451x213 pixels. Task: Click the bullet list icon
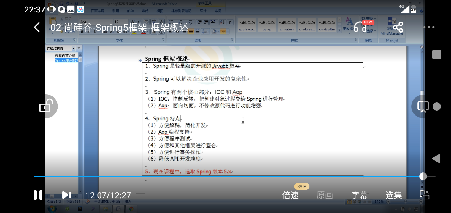tap(172, 22)
